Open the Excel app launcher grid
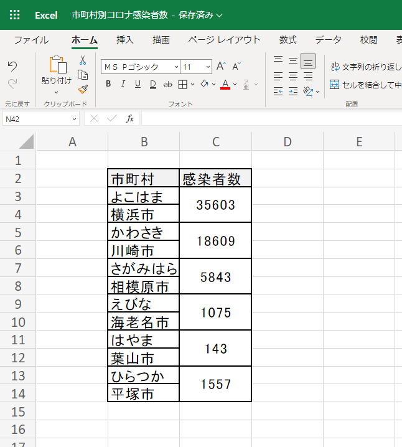Viewport: 402px width, 447px height. (14, 15)
